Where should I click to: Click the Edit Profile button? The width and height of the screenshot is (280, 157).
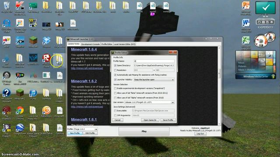tap(90, 133)
